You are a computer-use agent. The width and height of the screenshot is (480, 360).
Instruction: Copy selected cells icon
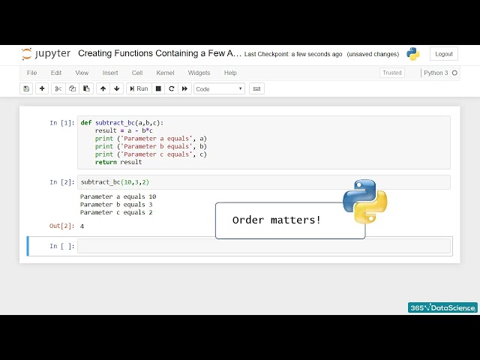(72, 88)
